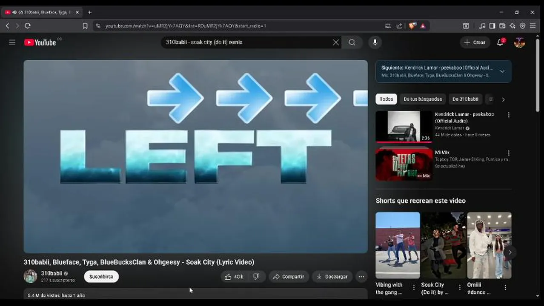The height and width of the screenshot is (306, 544).
Task: Reload the page
Action: pos(28,26)
